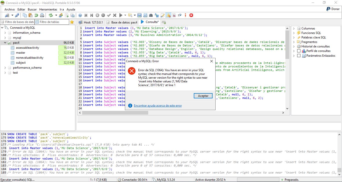
Task: Enable the Parámetros Enlazados checkbox
Action: [298, 56]
